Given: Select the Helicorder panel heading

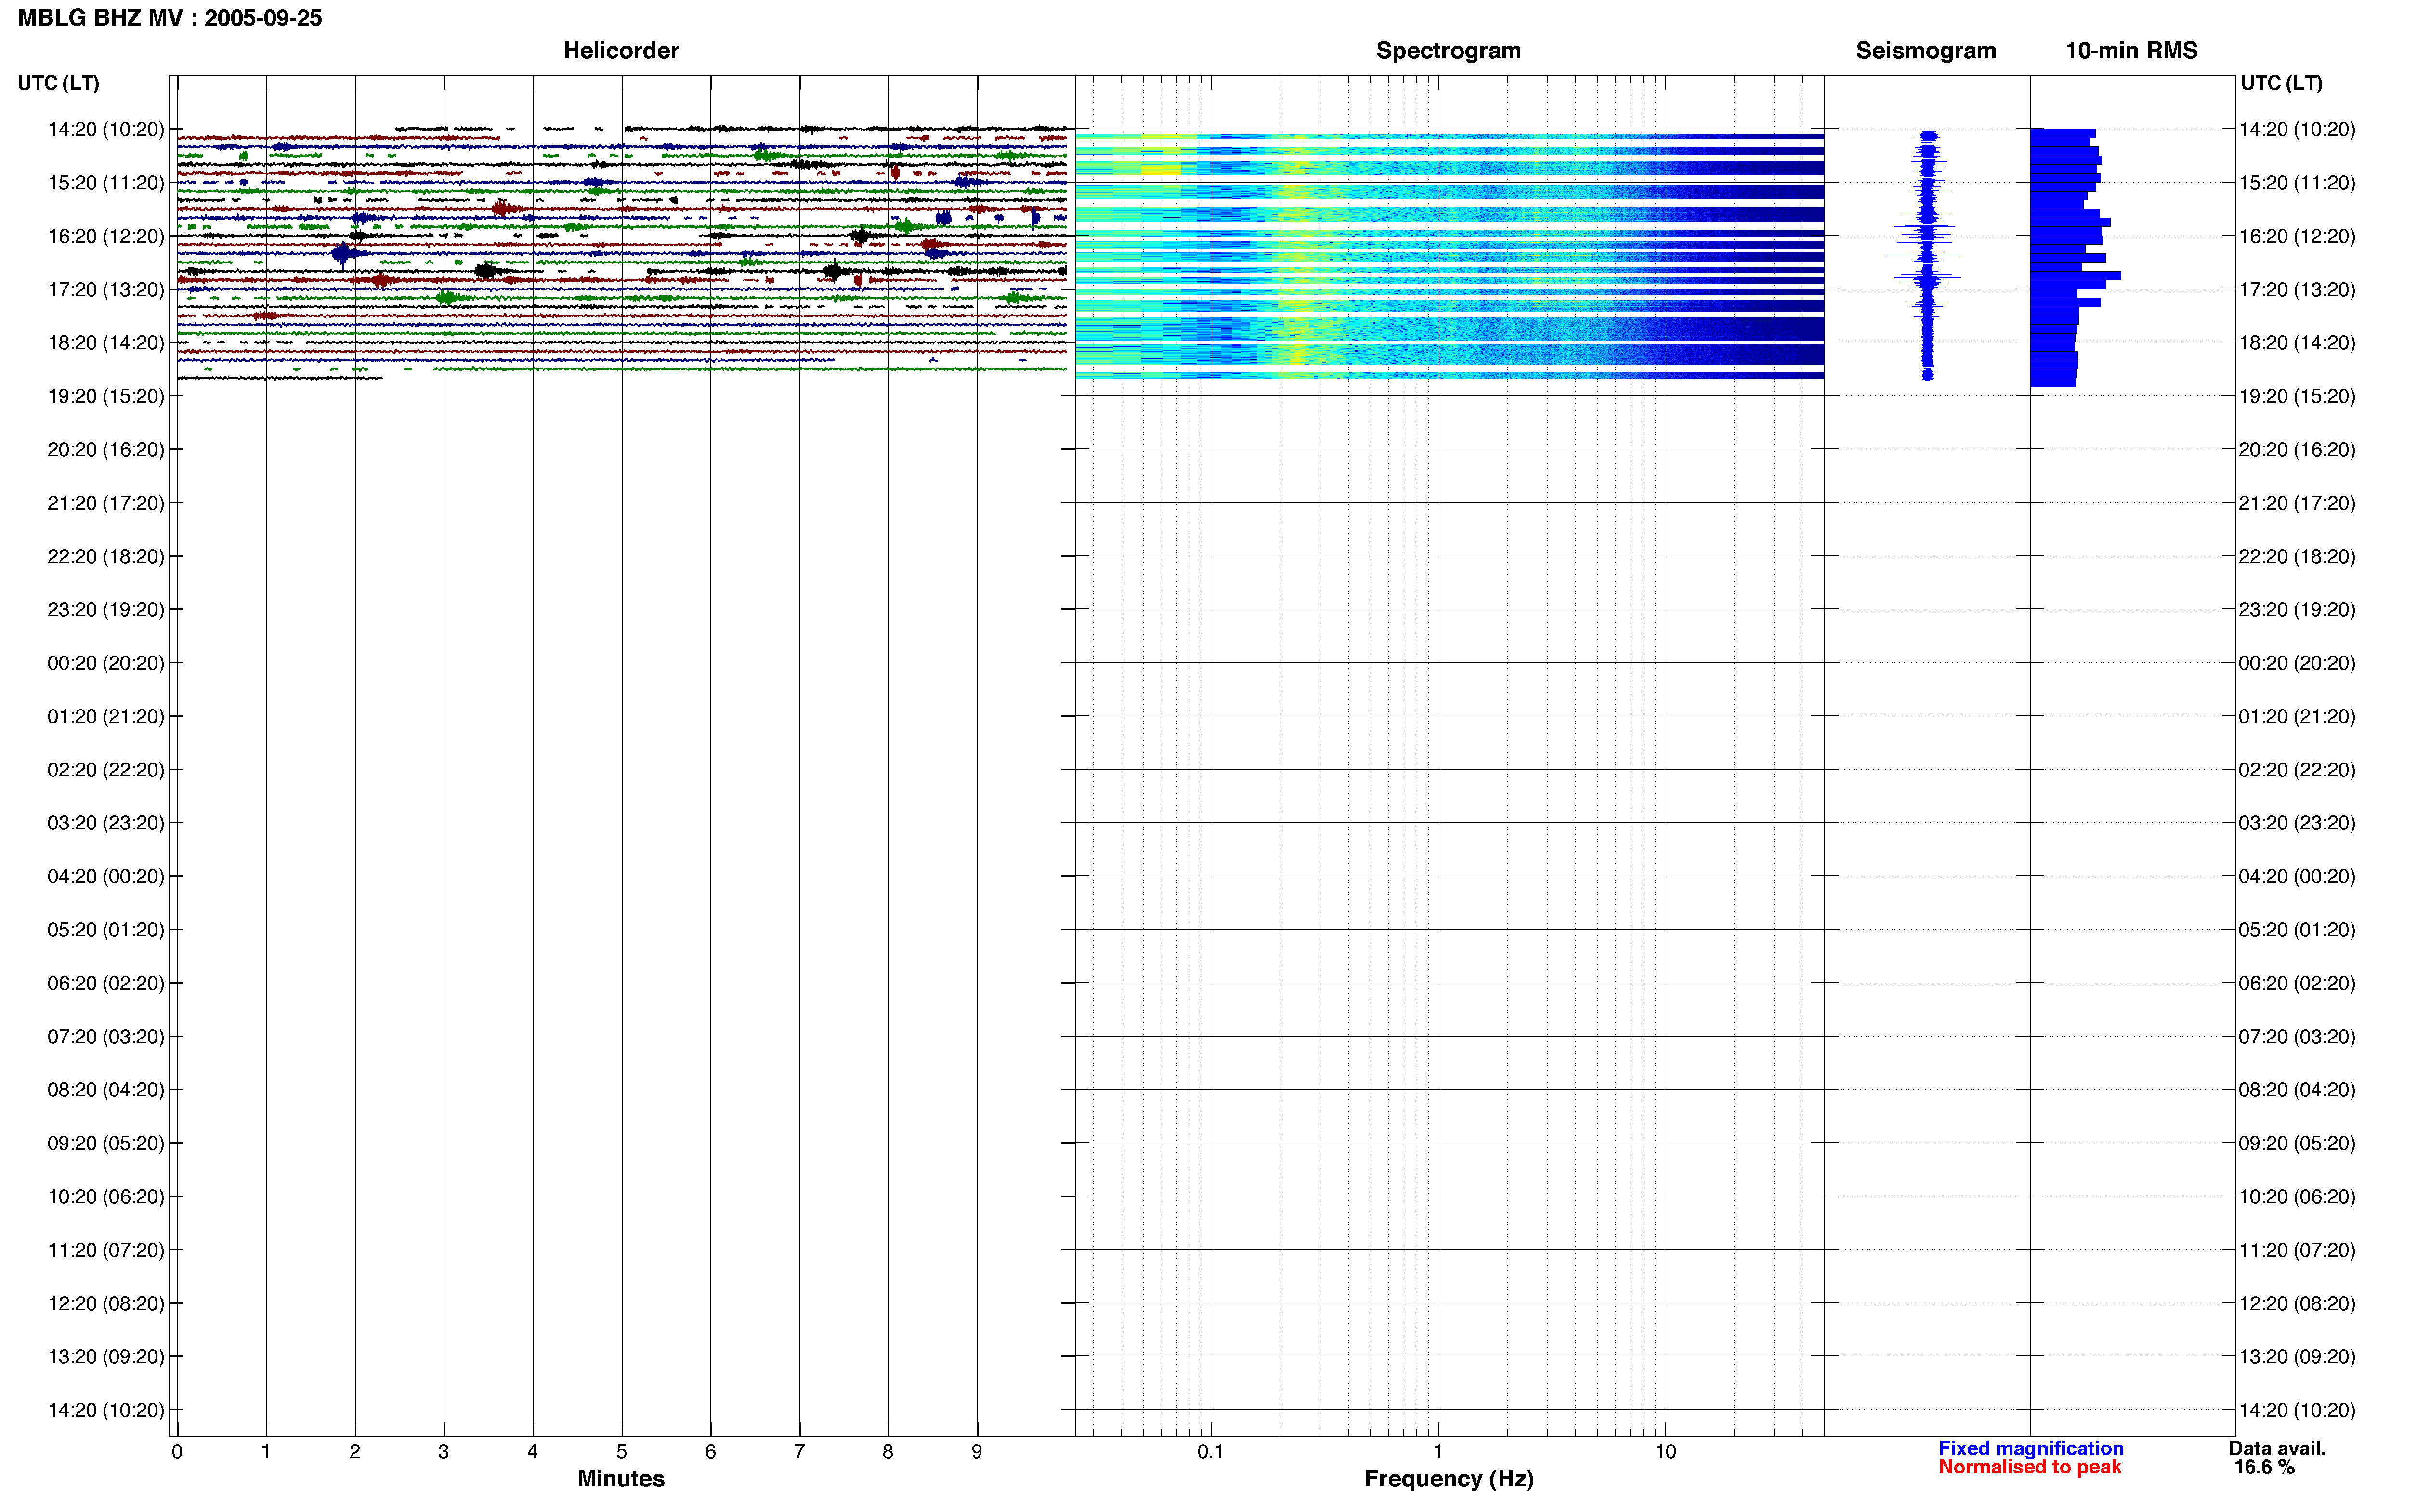Looking at the screenshot, I should click(x=621, y=51).
